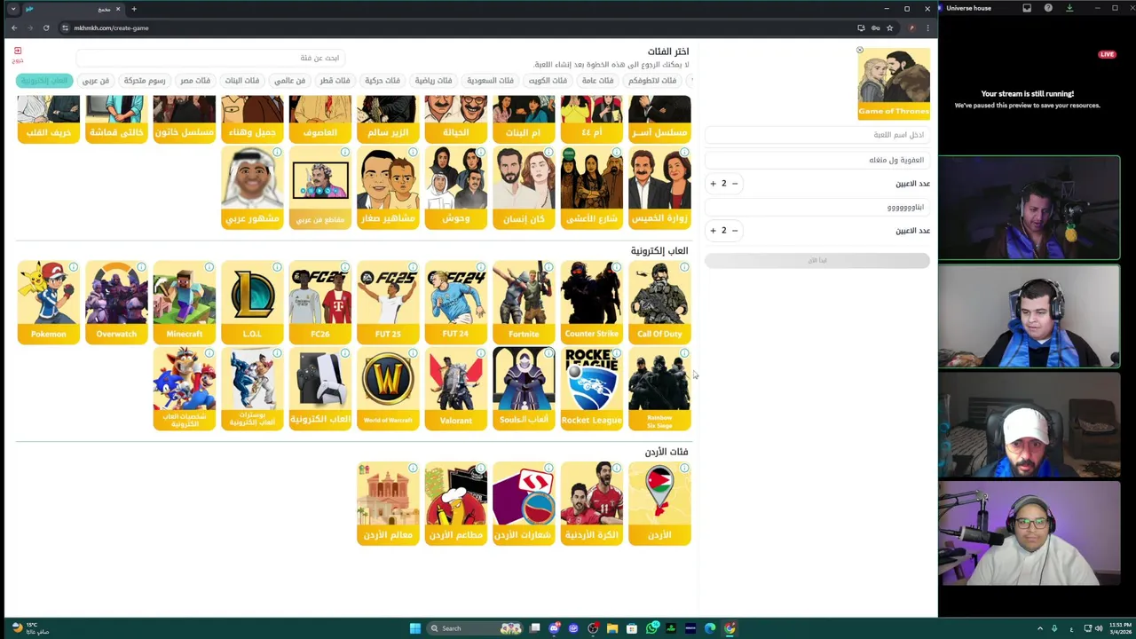
Task: Open Windows Start menu
Action: pos(414,628)
